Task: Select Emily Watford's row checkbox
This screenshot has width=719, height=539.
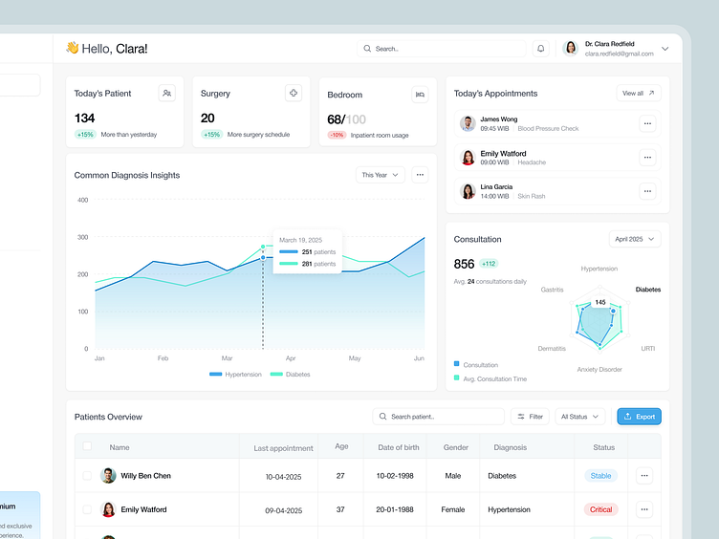Action: point(88,509)
